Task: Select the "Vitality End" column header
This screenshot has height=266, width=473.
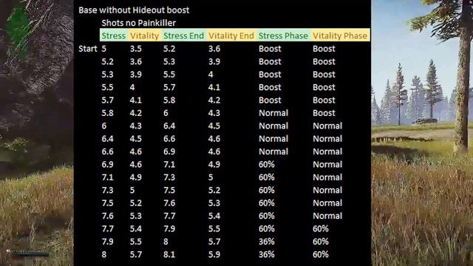Action: (x=231, y=35)
